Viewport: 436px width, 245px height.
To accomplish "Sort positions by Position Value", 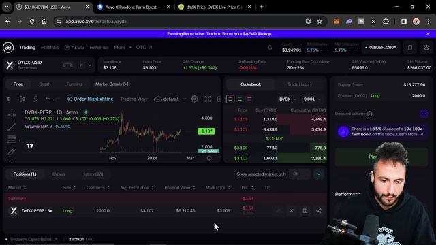I will point(180,188).
